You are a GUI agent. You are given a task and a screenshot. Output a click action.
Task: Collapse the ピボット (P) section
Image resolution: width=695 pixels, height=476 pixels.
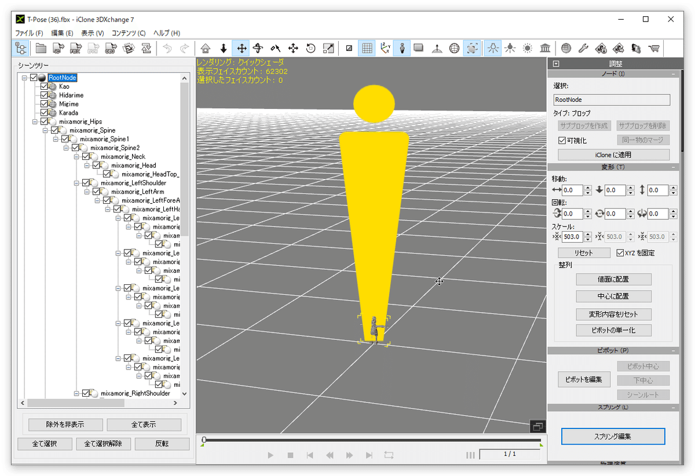674,351
